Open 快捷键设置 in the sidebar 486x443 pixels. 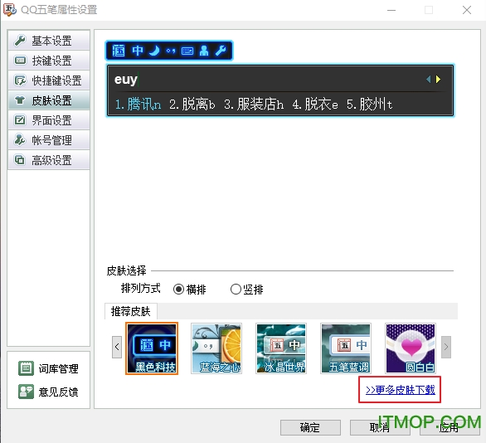coord(49,80)
